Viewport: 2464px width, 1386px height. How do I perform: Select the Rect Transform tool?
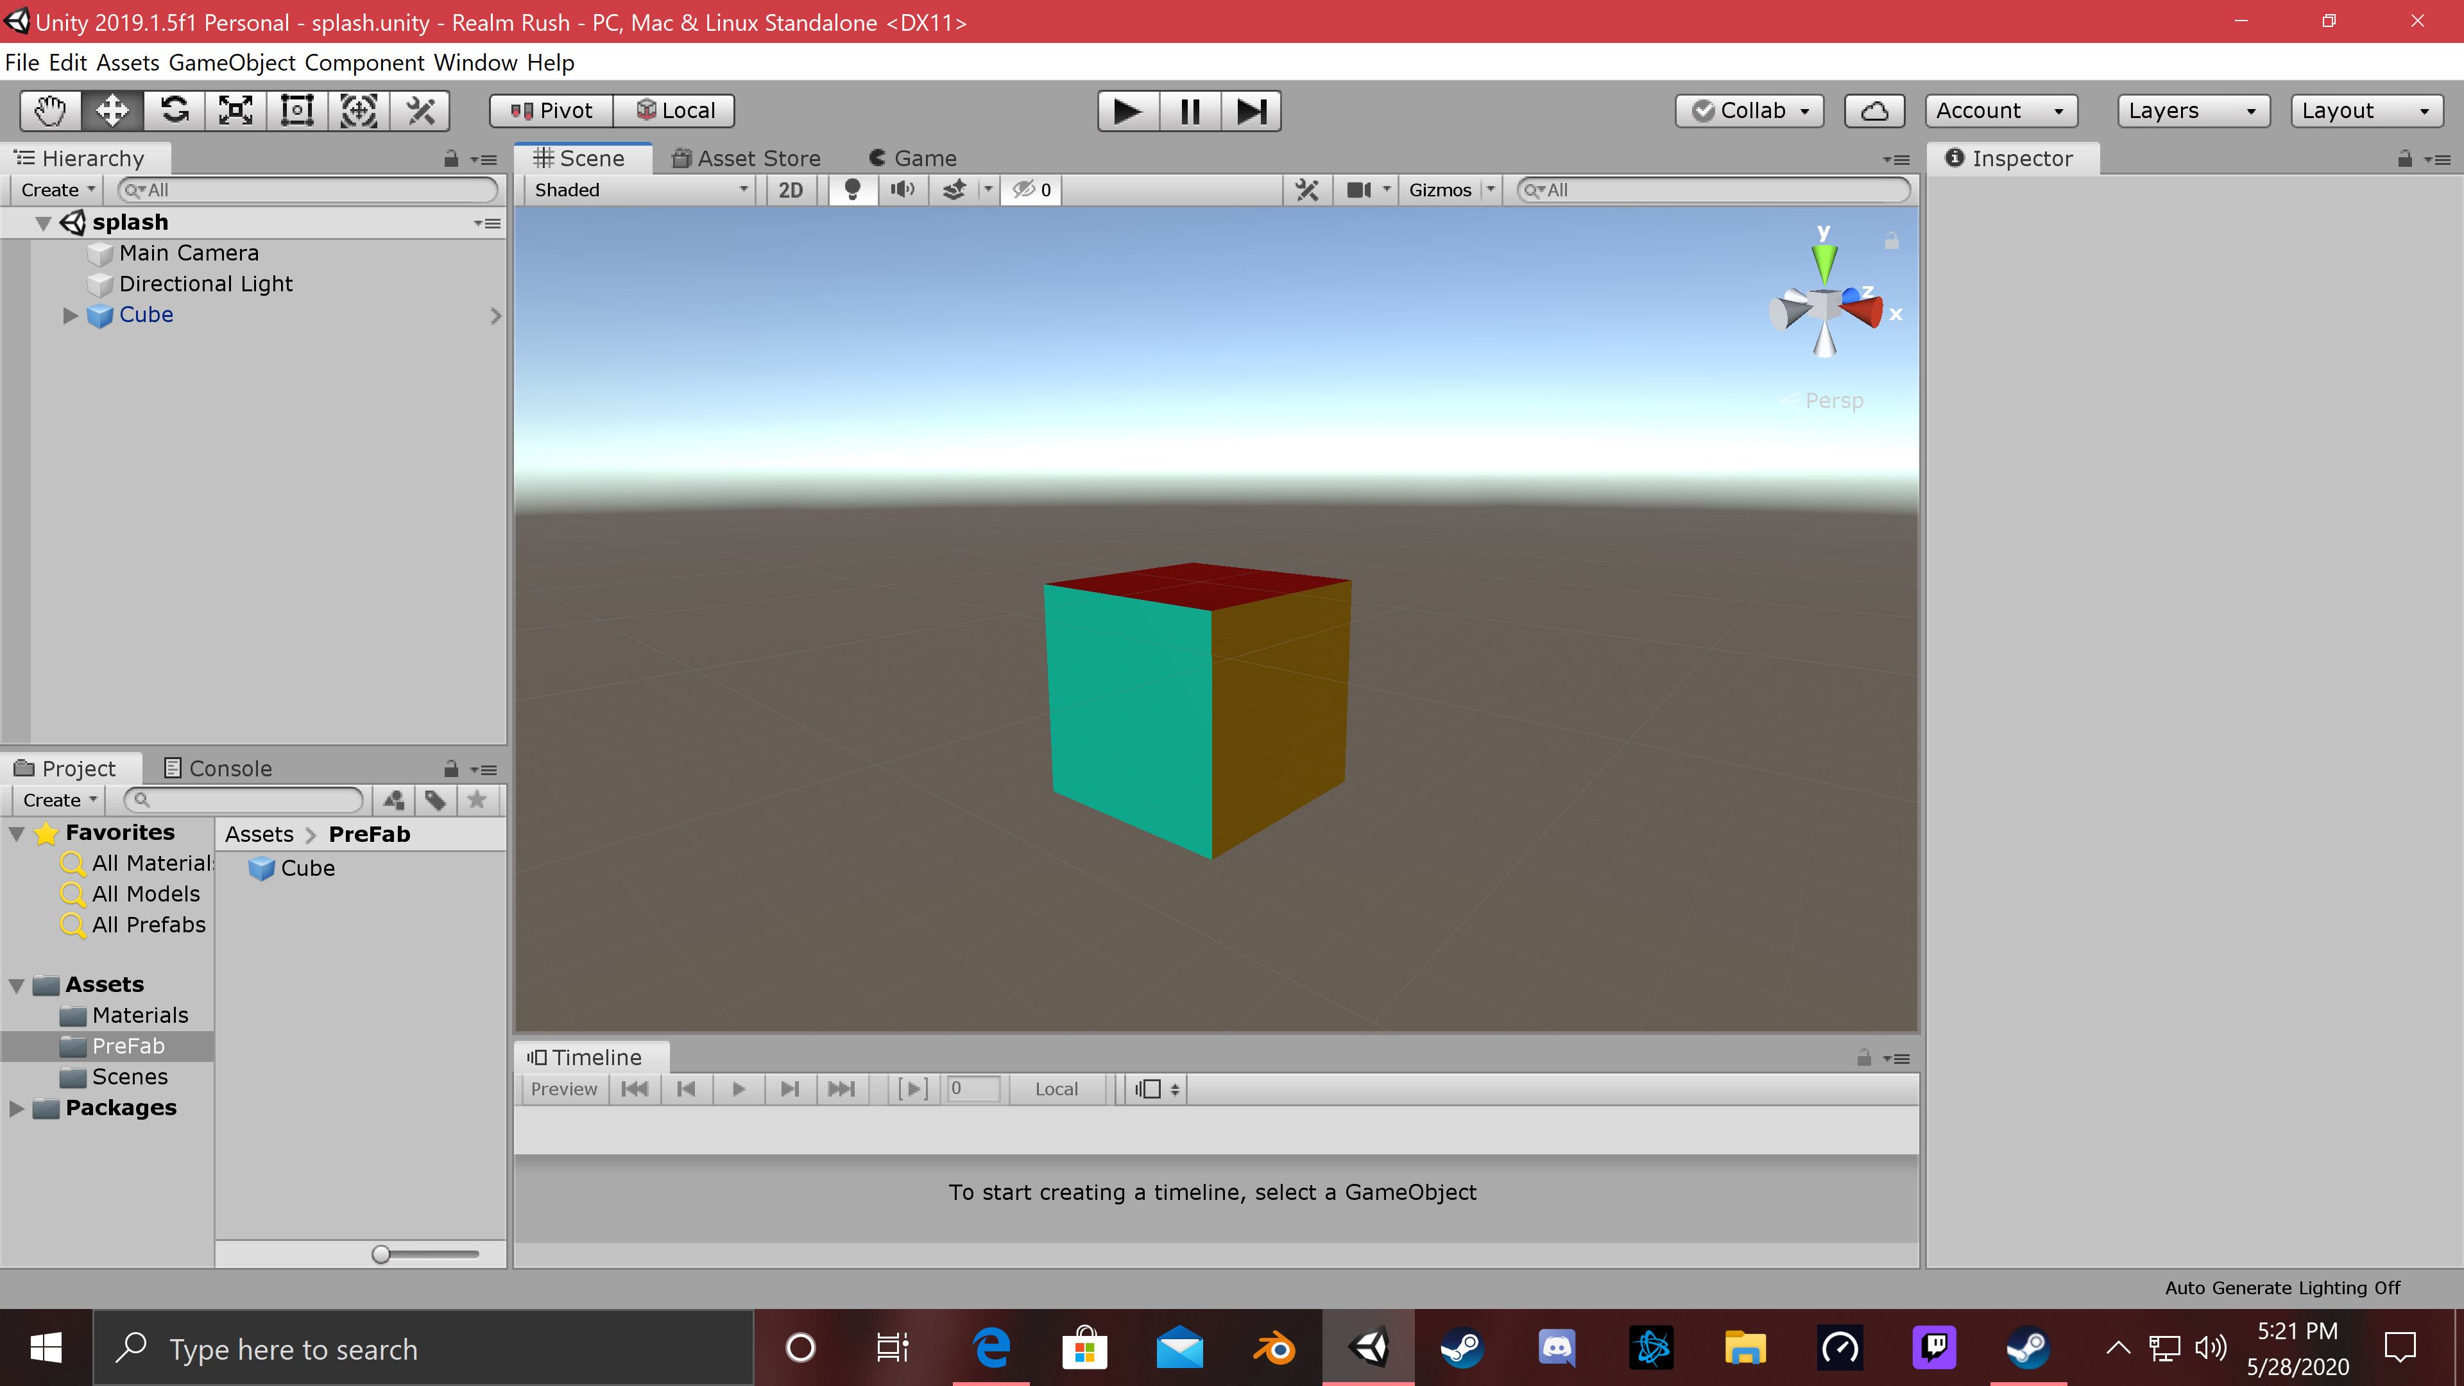pyautogui.click(x=296, y=110)
